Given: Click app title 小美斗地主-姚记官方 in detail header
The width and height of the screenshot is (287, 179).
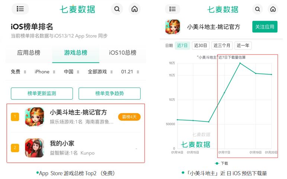Looking at the screenshot, I should 213,27.
